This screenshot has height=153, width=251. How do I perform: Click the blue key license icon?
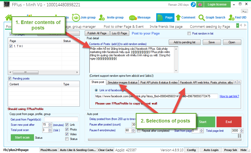tap(193, 4)
